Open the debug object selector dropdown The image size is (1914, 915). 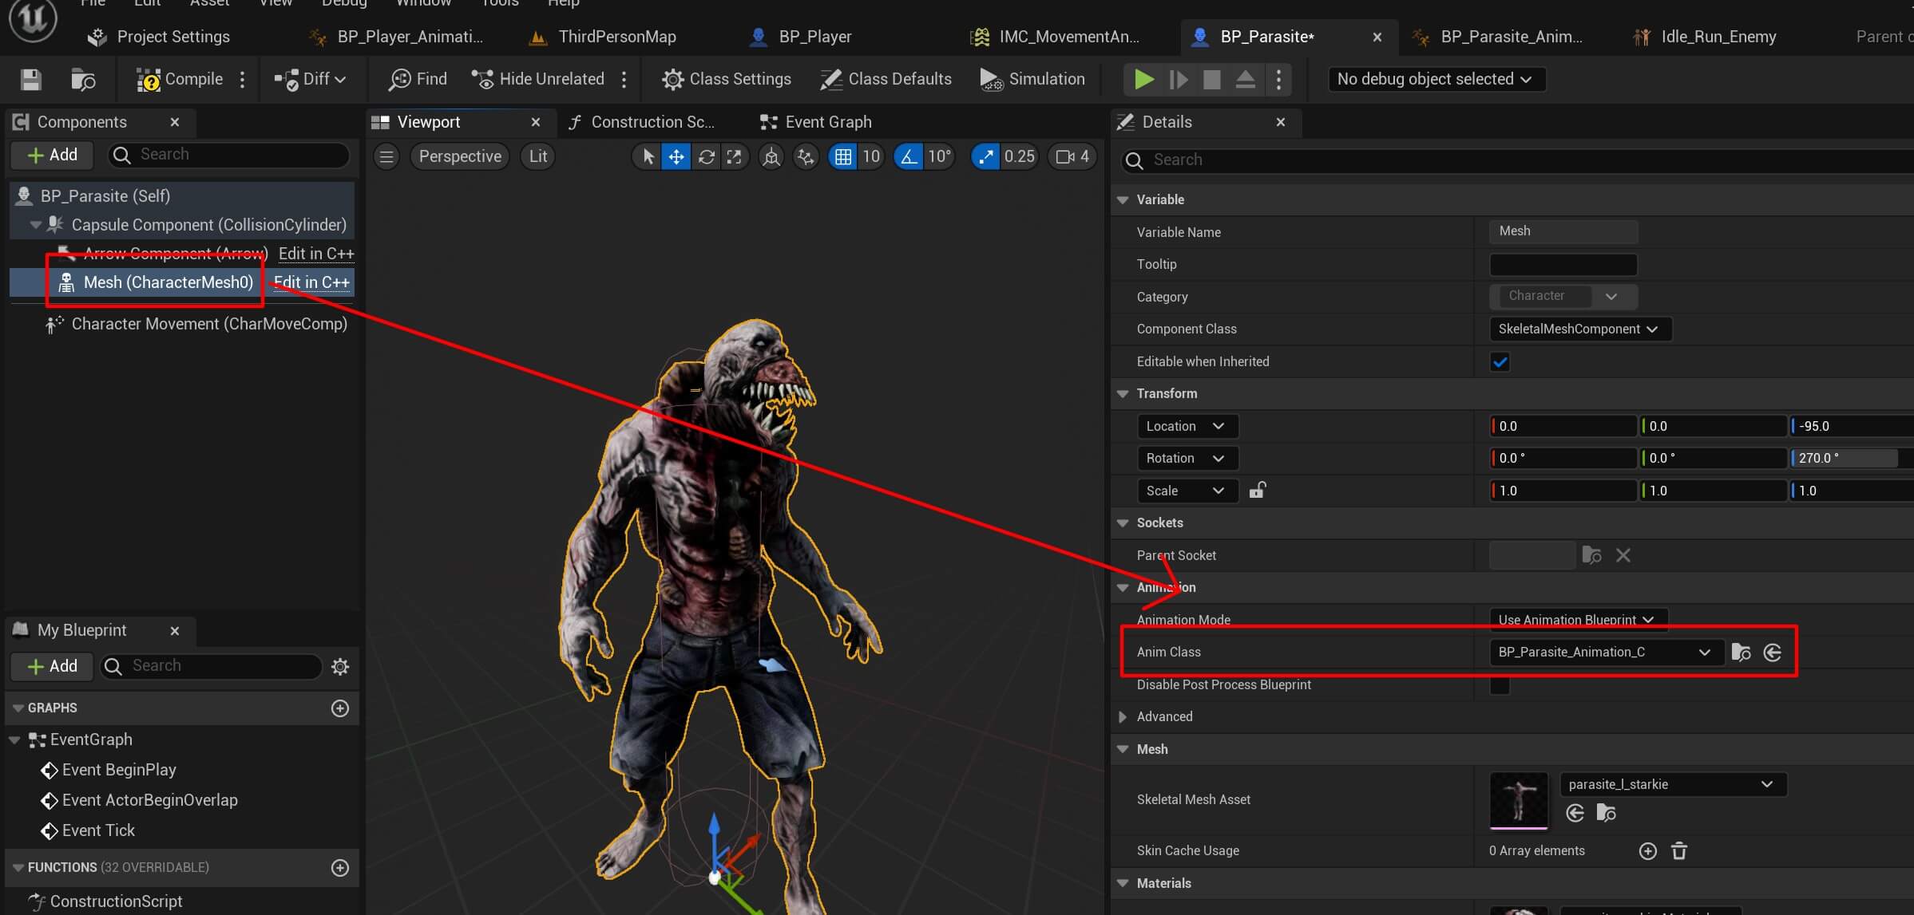1436,79
